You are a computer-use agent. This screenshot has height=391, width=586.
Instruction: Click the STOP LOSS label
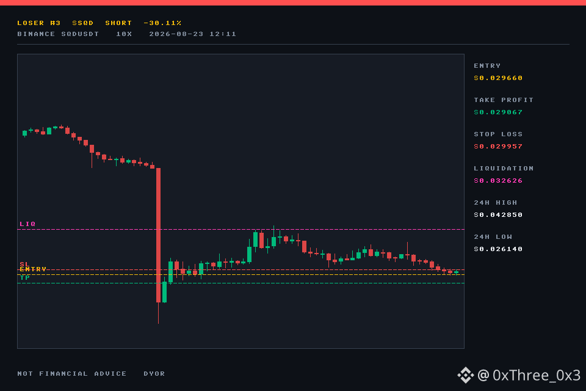[498, 134]
